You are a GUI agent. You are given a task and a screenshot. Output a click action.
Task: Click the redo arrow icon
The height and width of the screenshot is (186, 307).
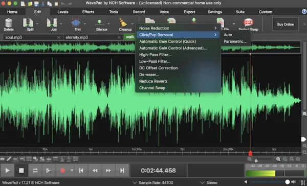coord(70,4)
